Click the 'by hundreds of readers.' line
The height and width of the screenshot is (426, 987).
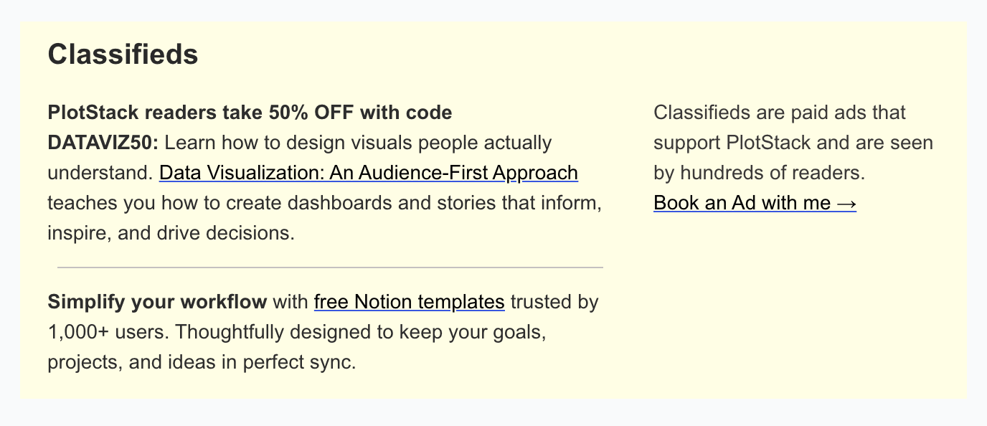(x=760, y=173)
